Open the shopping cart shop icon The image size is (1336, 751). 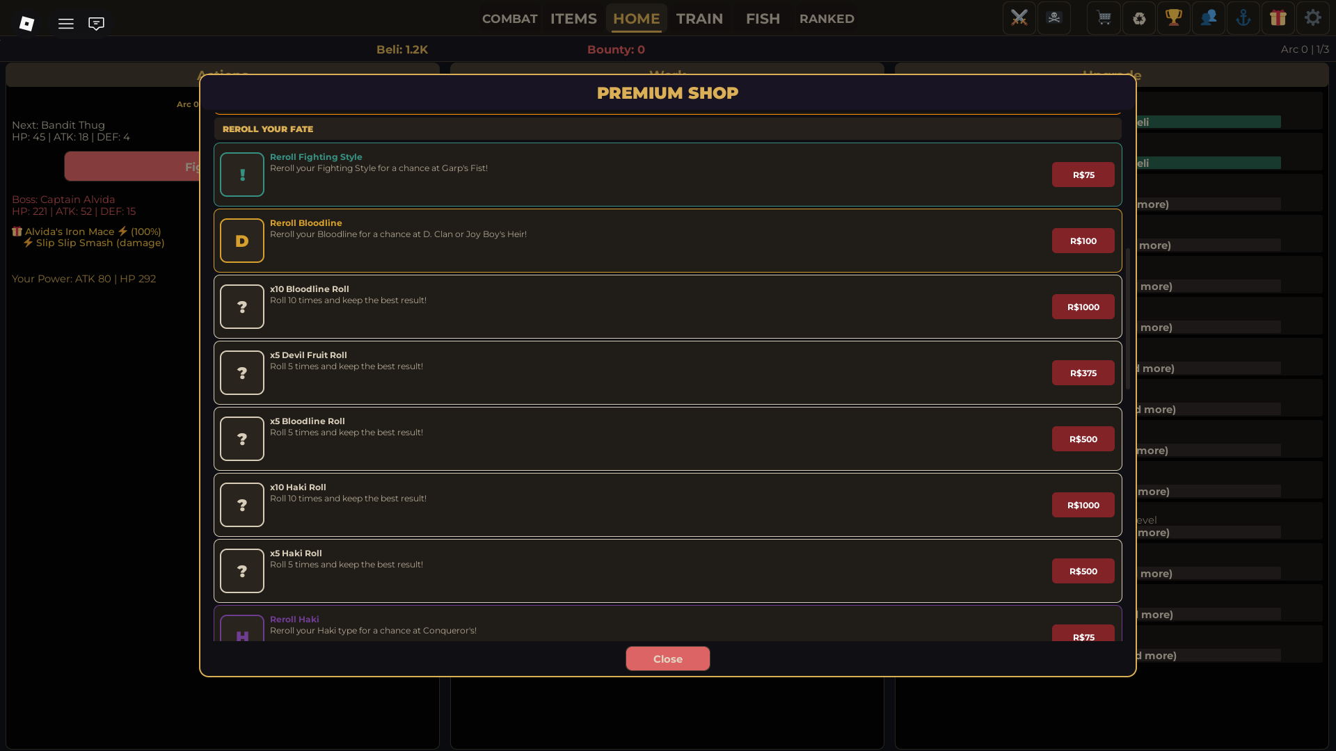(x=1104, y=18)
